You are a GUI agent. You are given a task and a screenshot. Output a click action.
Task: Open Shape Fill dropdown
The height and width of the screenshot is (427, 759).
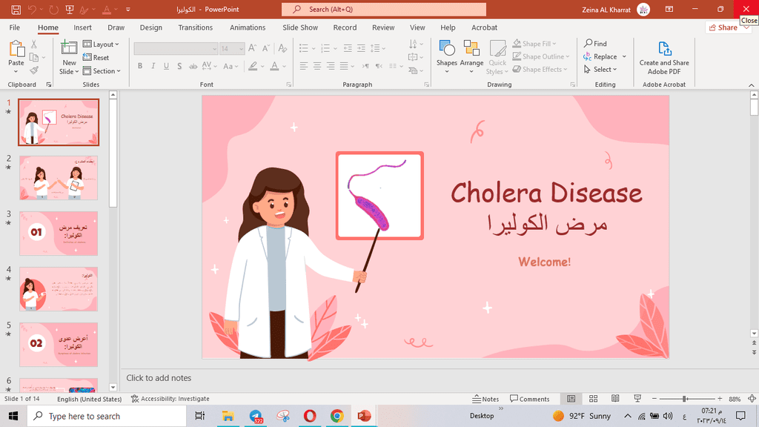pos(534,44)
